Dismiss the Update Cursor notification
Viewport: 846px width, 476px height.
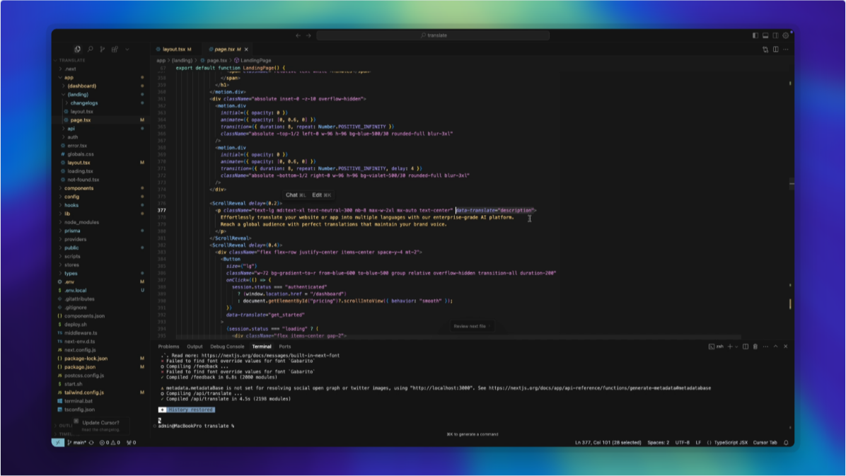76,421
